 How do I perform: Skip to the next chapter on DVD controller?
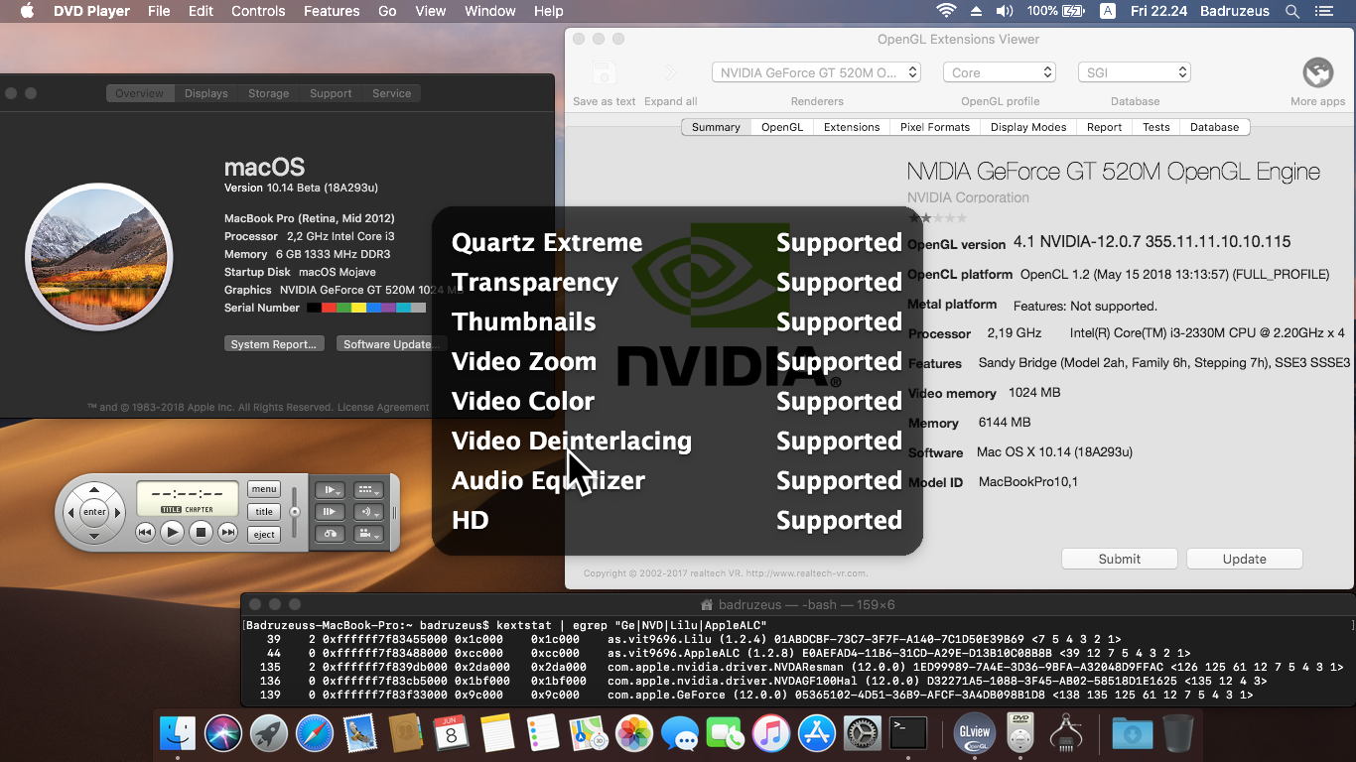tap(227, 533)
